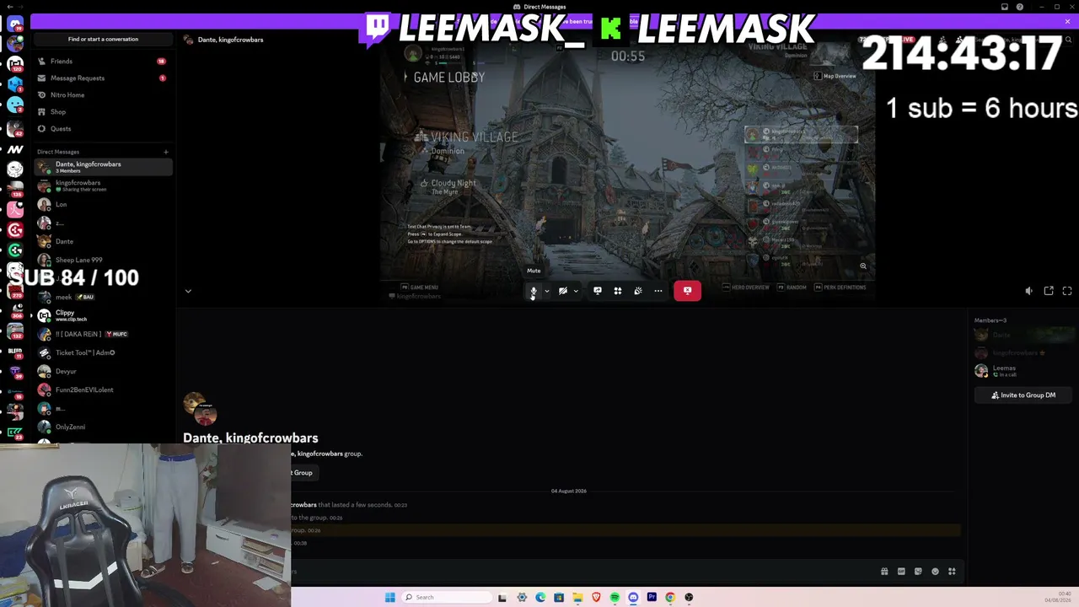Open Windows Start menu
This screenshot has width=1079, height=607.
click(389, 598)
